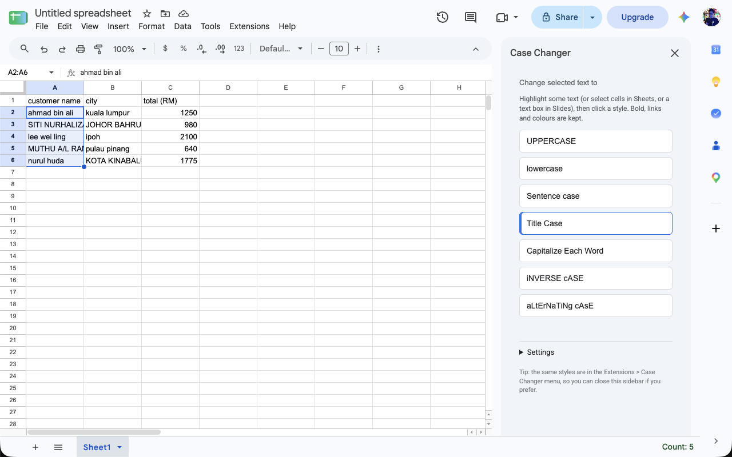The width and height of the screenshot is (732, 457).
Task: Click the Capitalize Each Word button
Action: pos(595,251)
